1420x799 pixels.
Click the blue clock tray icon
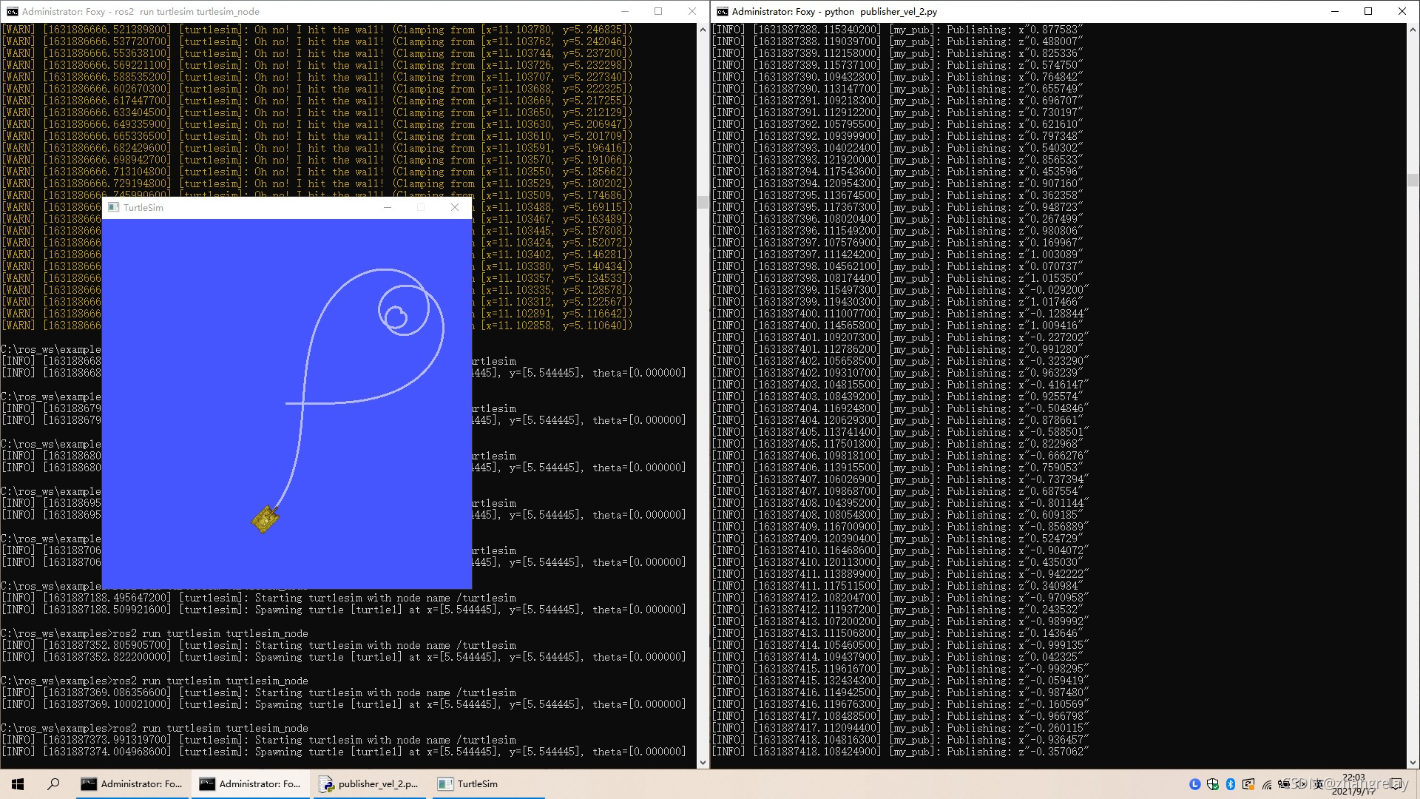[1195, 784]
